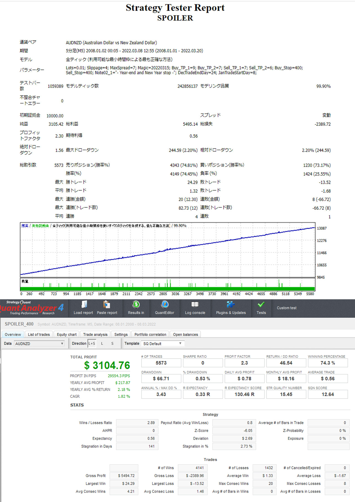355x502 pixels.
Task: Click the Quant Analyzer 4 logo
Action: tap(32, 308)
